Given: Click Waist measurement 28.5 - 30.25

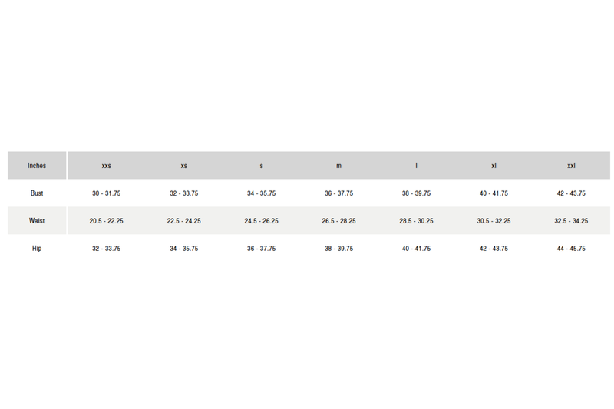Looking at the screenshot, I should pyautogui.click(x=416, y=221).
